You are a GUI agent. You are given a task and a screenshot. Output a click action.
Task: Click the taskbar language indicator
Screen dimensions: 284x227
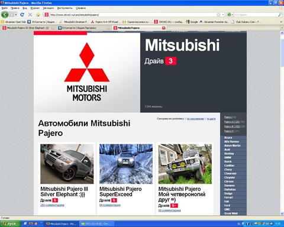point(239,223)
